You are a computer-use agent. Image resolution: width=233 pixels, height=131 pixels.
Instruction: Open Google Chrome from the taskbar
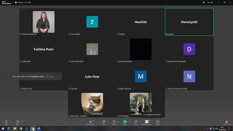pos(21,128)
